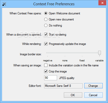
Task: Uncheck the Start rendering checkbox
Action: point(46,35)
